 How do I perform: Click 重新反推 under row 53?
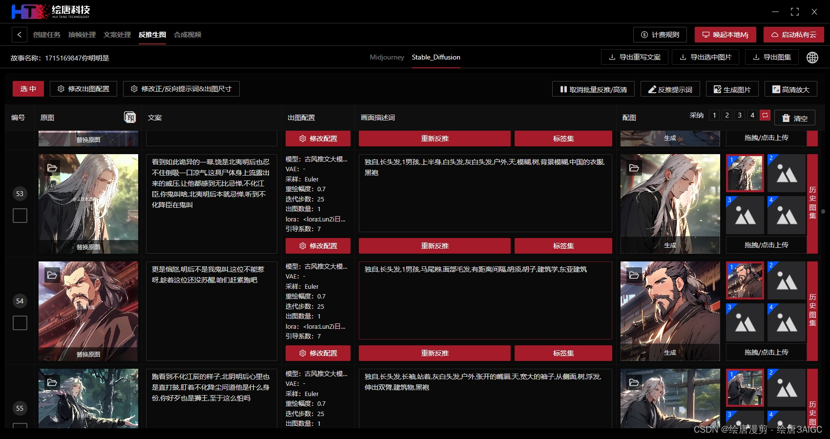click(x=435, y=246)
